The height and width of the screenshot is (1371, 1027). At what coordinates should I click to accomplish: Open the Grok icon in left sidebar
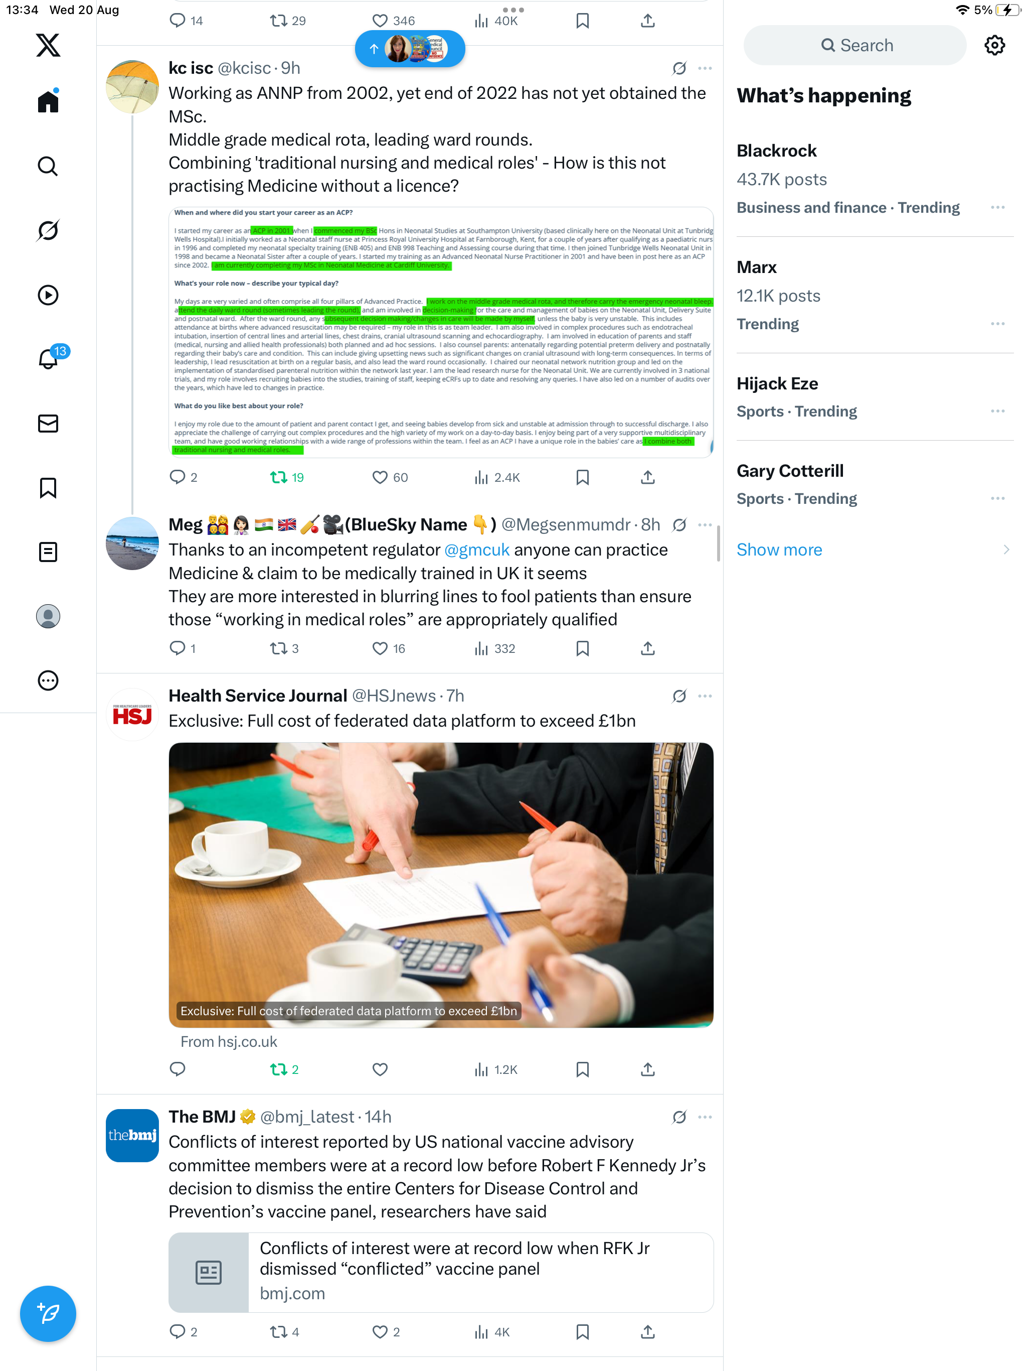click(x=48, y=230)
